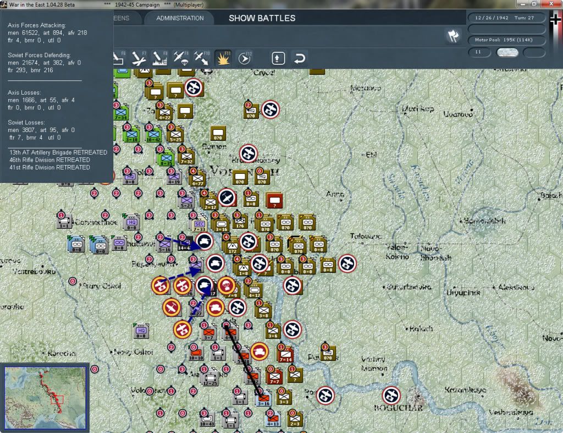Select the 5=25 Soviet infantry unit

[175, 135]
